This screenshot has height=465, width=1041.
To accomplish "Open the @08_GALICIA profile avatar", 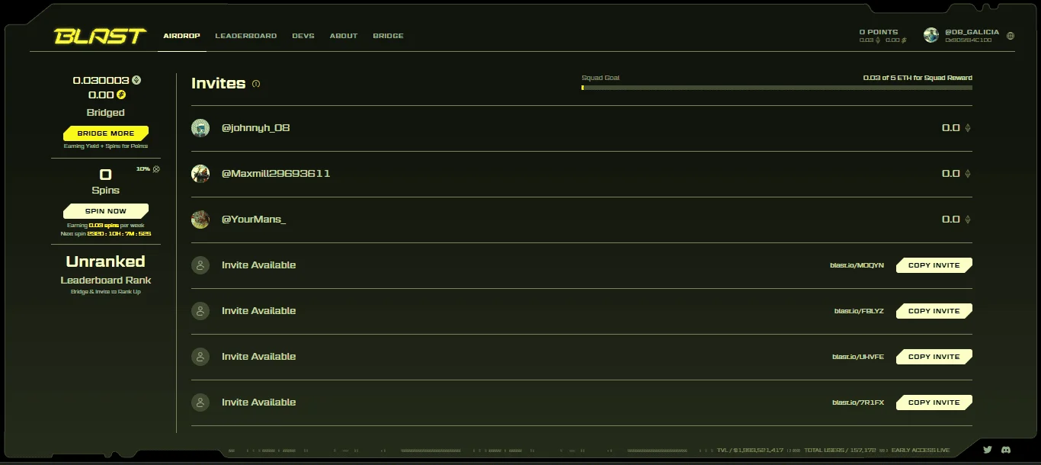I will 930,35.
